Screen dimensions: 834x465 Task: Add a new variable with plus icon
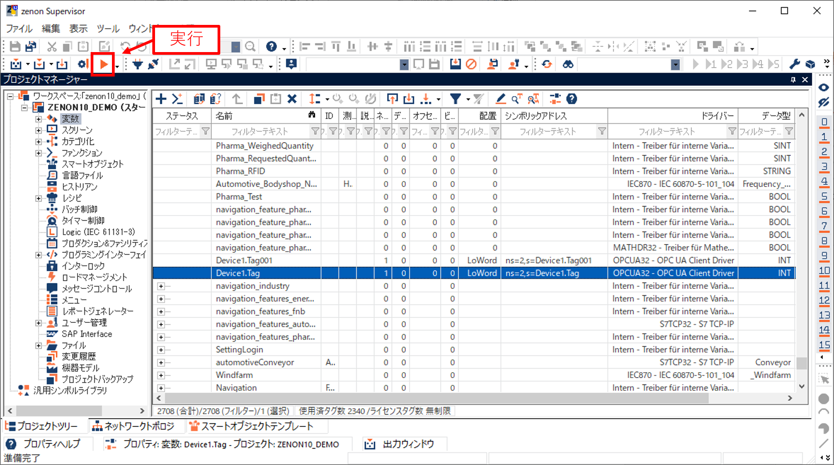161,99
